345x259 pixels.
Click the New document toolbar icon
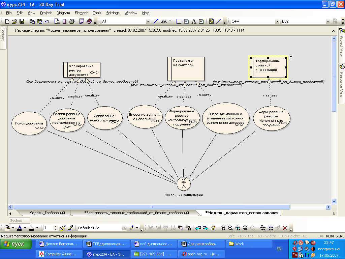coord(7,21)
